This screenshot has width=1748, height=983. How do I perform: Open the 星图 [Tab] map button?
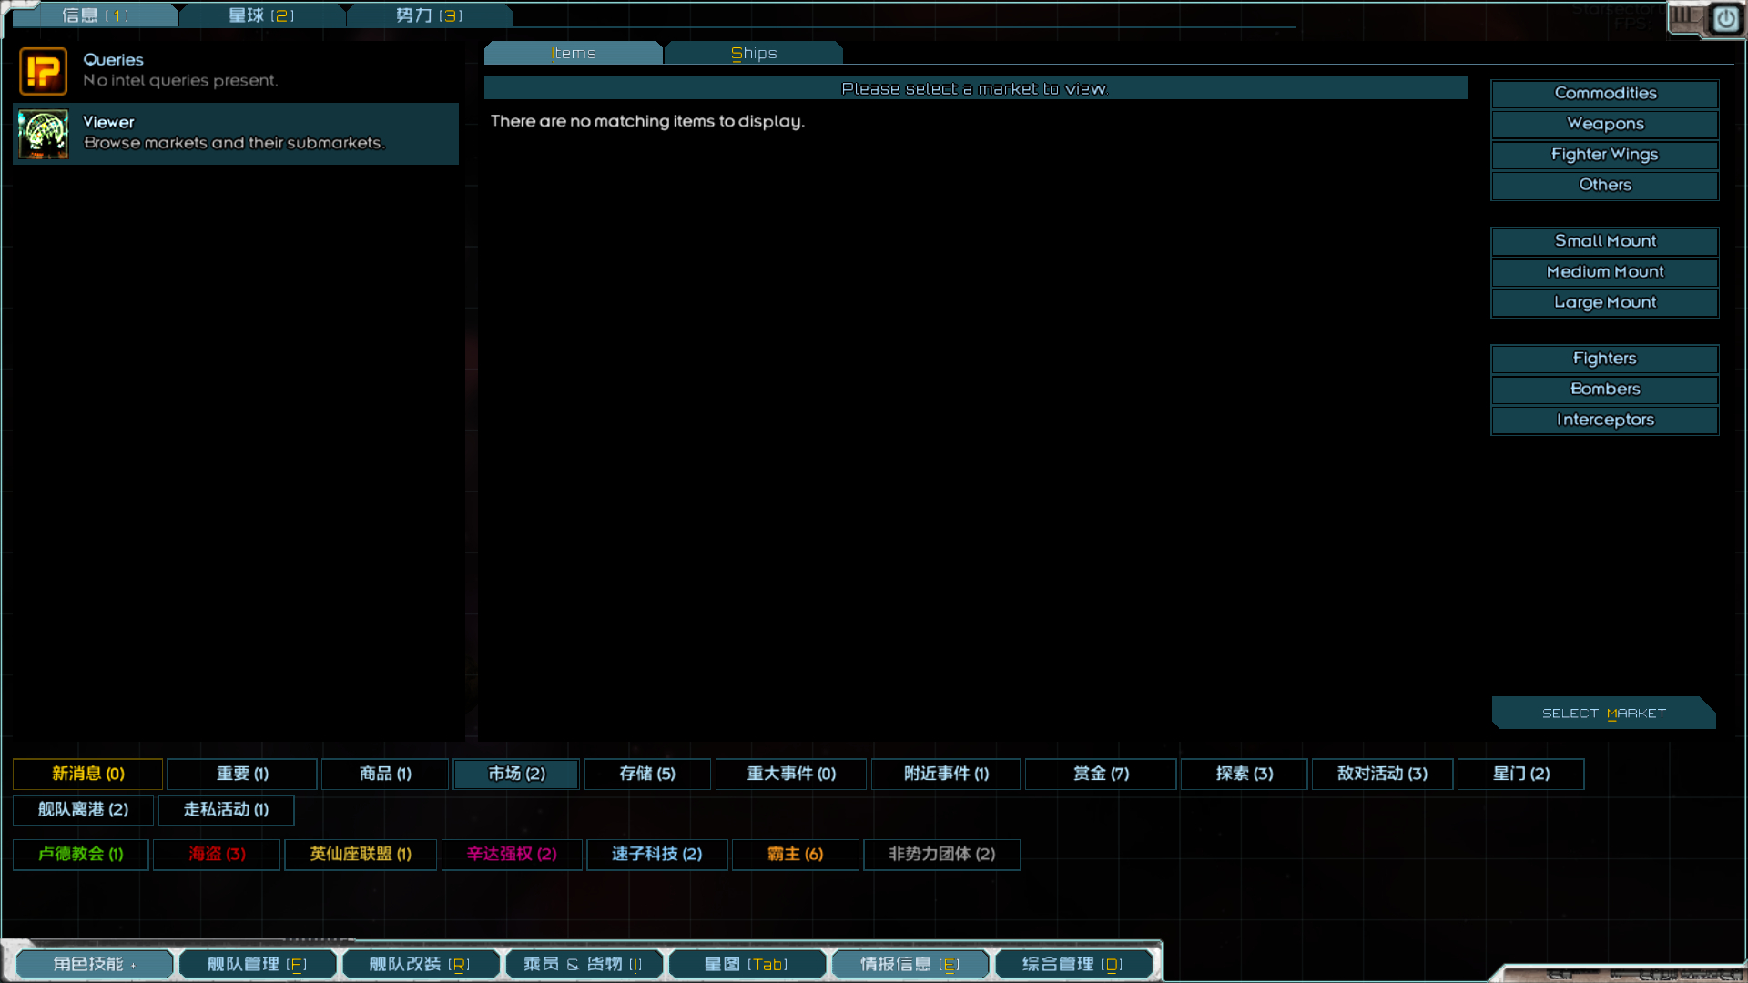point(746,964)
